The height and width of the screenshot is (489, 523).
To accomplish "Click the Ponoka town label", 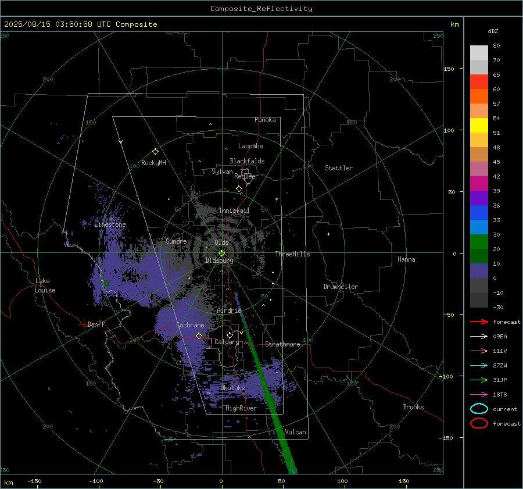I will click(265, 120).
